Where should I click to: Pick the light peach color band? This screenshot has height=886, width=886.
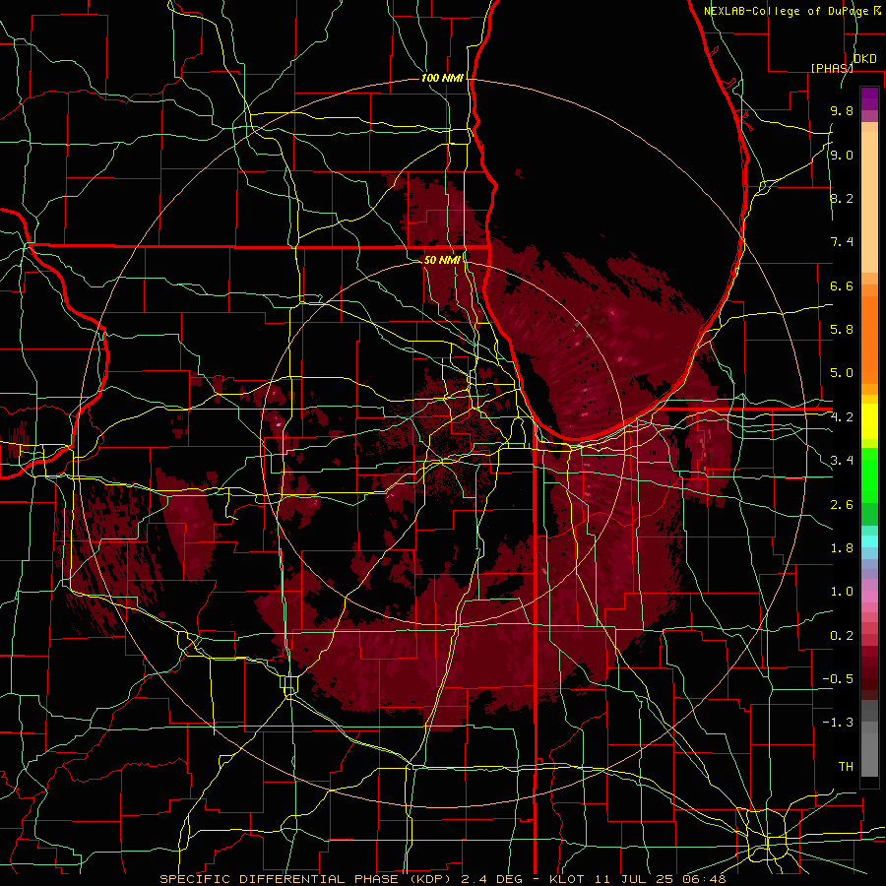[x=869, y=204]
